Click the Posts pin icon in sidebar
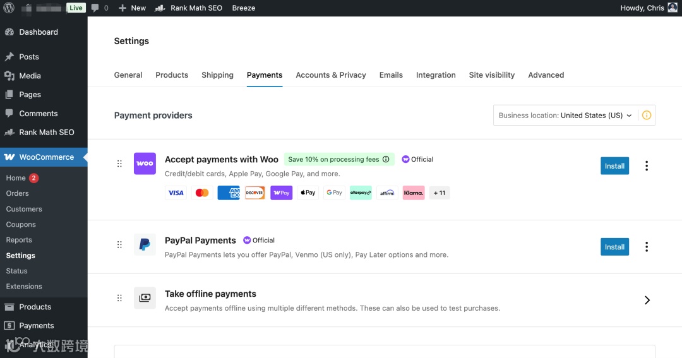Image resolution: width=682 pixels, height=358 pixels. 9,57
